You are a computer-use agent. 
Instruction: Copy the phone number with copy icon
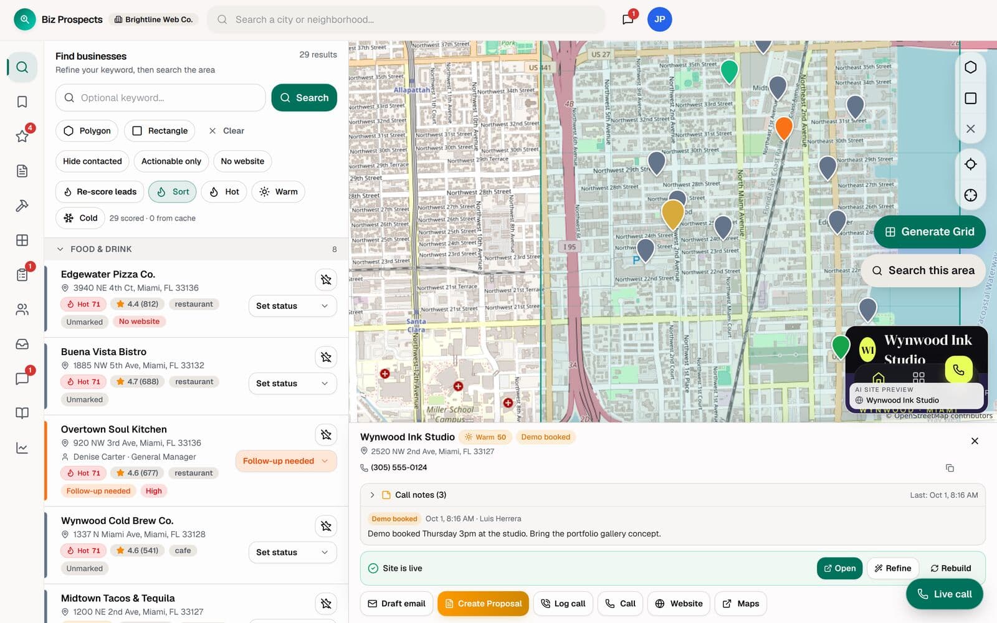tap(950, 468)
